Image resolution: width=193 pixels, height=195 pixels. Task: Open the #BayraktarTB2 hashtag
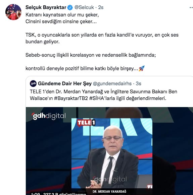click(71, 98)
